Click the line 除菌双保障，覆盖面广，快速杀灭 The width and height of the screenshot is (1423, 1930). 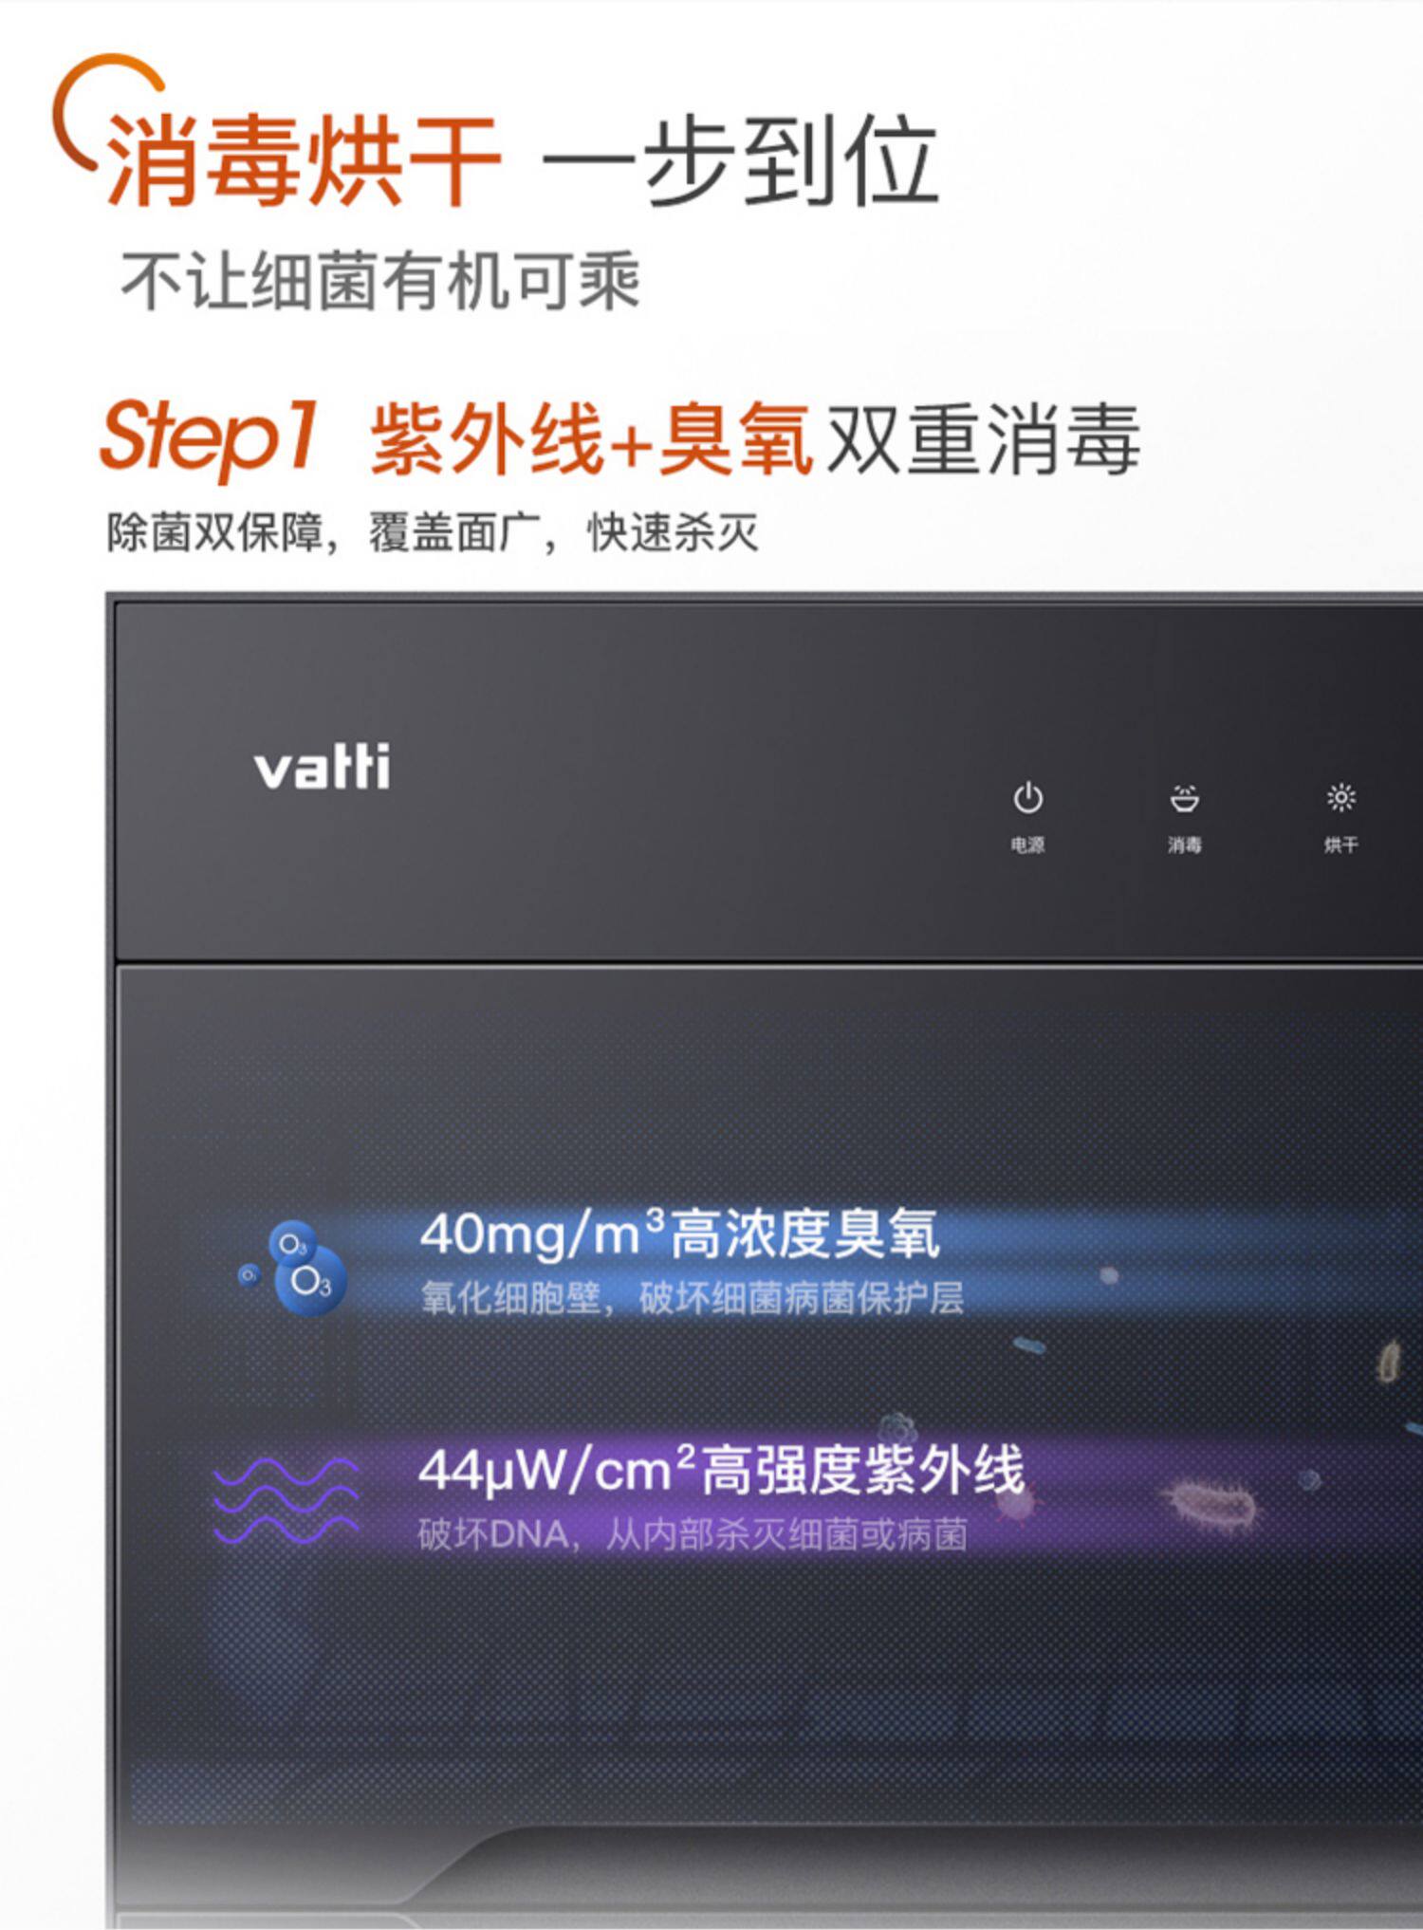point(432,531)
